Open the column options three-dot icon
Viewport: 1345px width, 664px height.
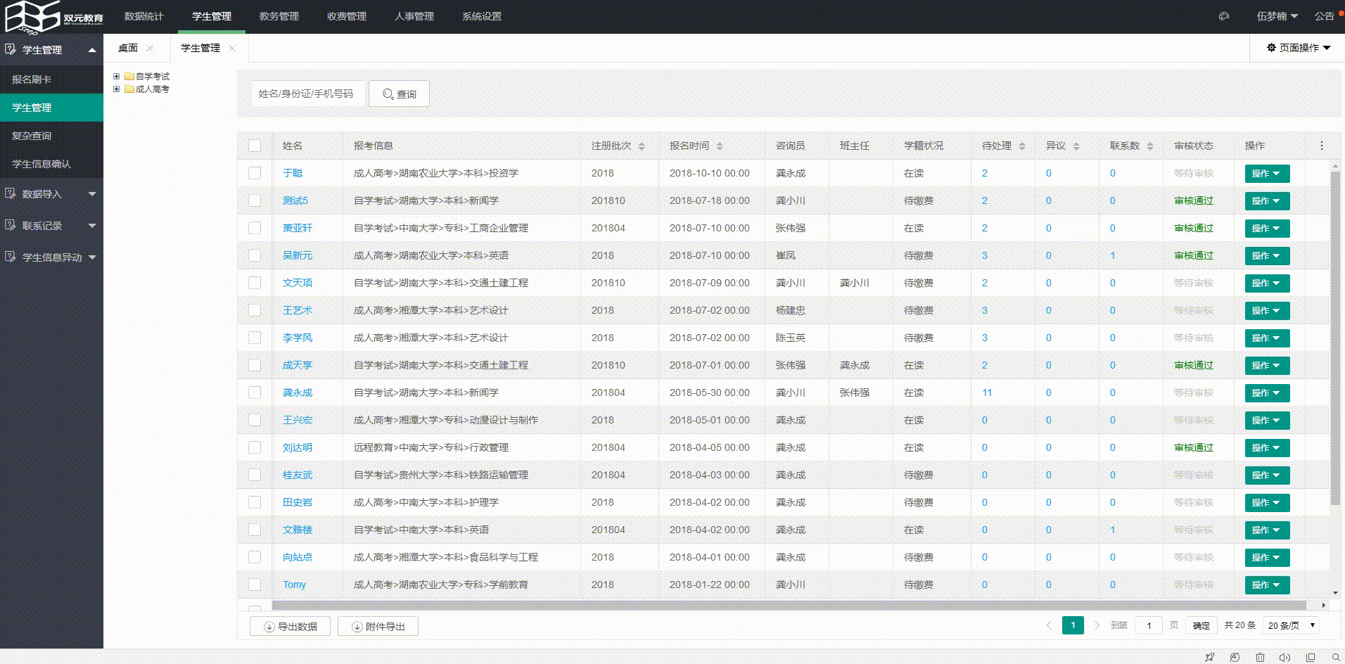point(1321,146)
